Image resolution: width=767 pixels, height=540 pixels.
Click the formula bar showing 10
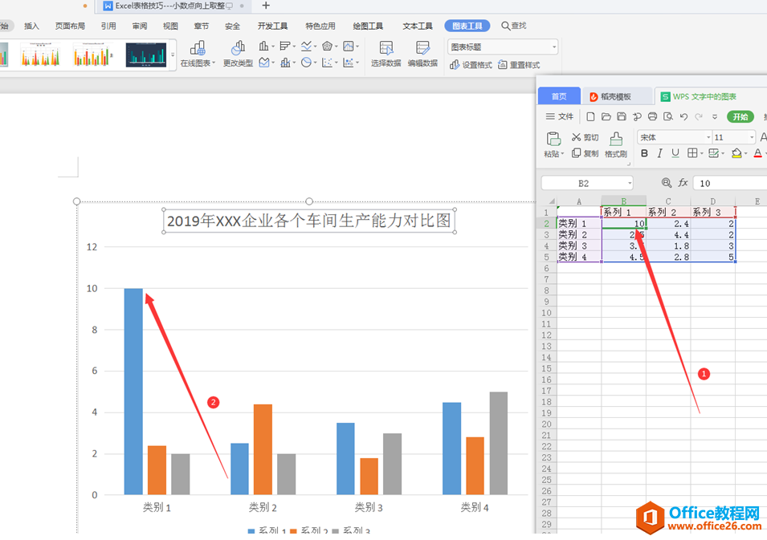tap(731, 183)
